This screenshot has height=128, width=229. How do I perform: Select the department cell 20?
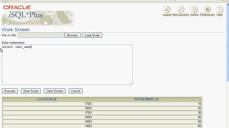pyautogui.click(x=147, y=108)
